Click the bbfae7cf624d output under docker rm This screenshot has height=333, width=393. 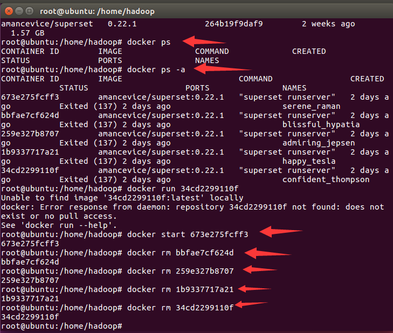[30, 262]
